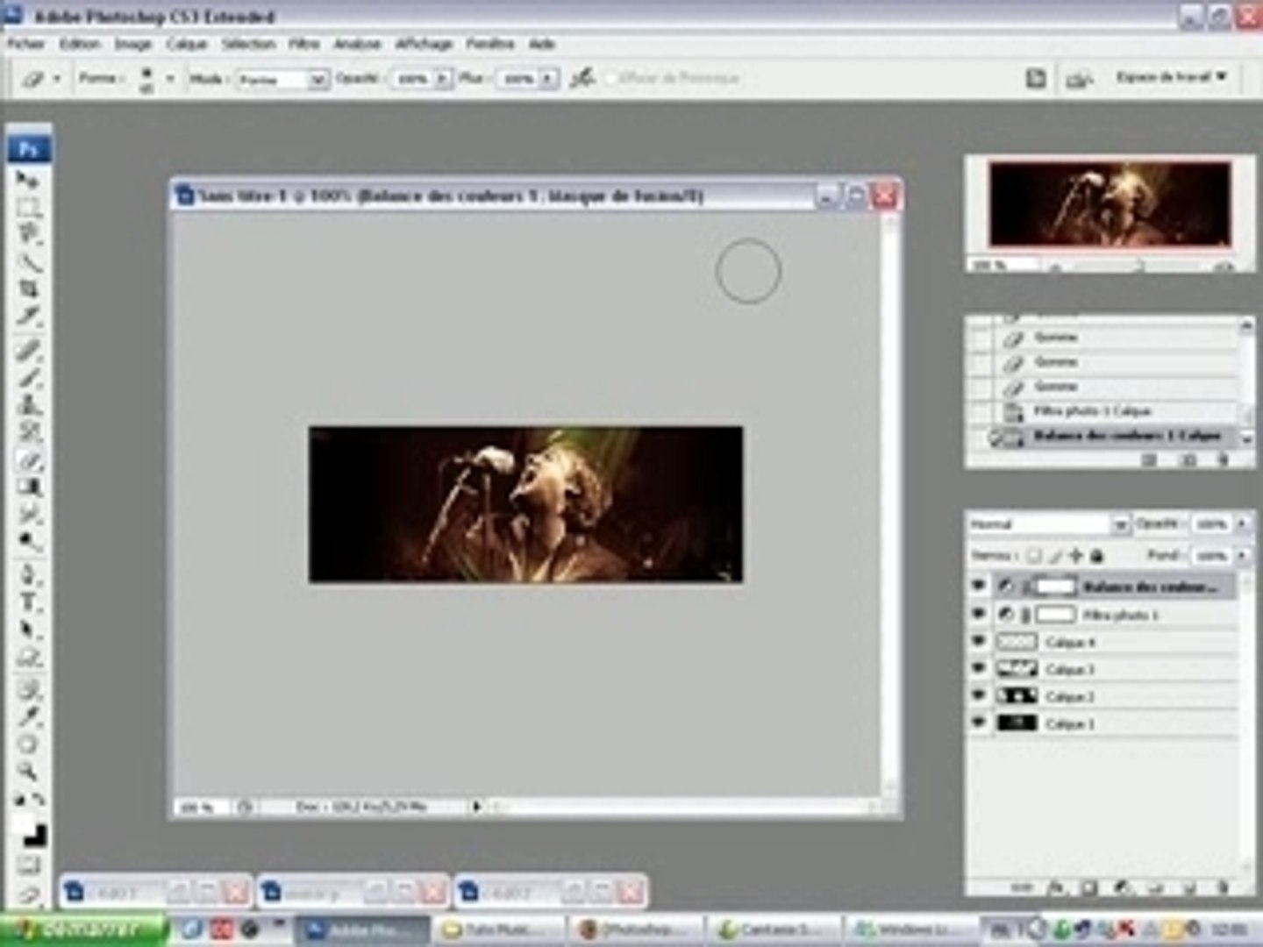Toggle lock transparent pixels
Screen dimensions: 1263x947
[1034, 555]
